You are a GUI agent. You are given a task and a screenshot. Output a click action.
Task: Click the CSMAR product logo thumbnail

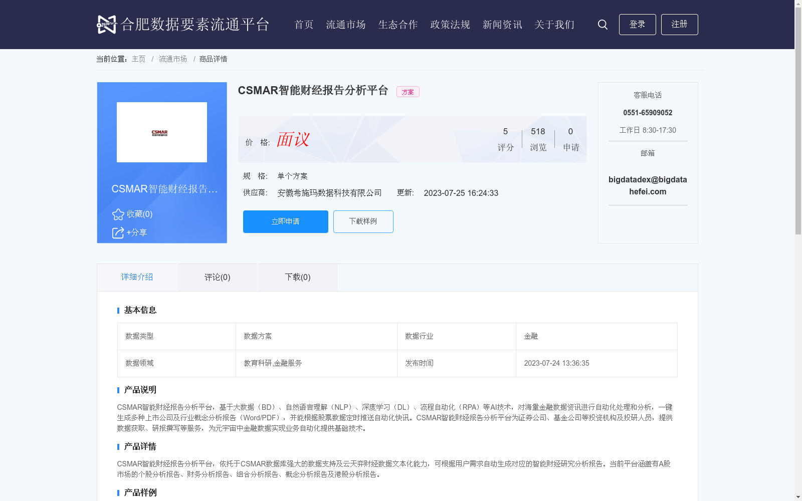click(x=162, y=132)
